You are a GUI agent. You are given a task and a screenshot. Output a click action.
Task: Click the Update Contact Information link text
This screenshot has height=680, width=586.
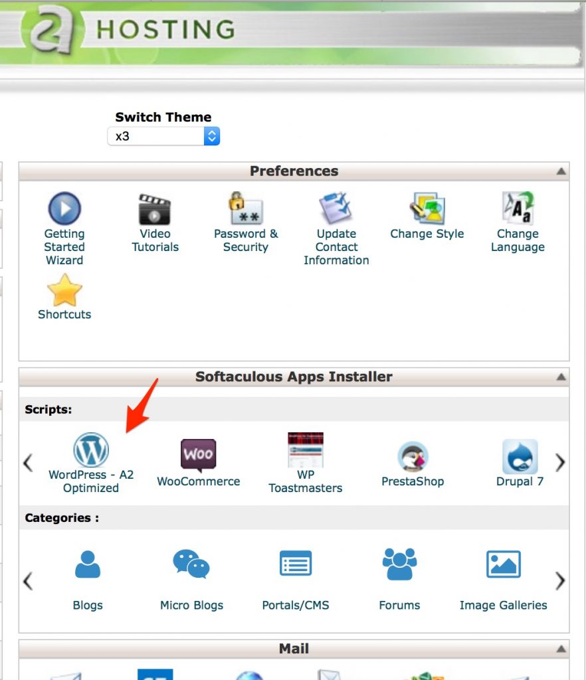point(336,247)
